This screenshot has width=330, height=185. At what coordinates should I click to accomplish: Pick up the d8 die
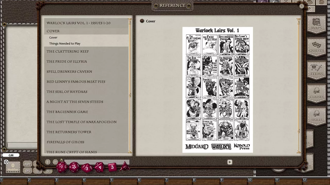click(x=100, y=167)
